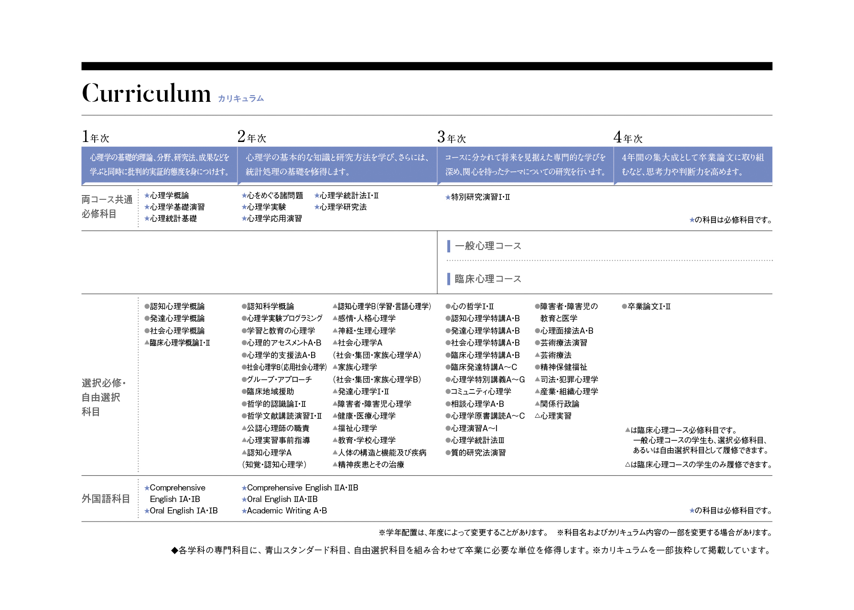Screen dimensions: 854x610
Task: Select the 4年次 year label
Action: 628,138
